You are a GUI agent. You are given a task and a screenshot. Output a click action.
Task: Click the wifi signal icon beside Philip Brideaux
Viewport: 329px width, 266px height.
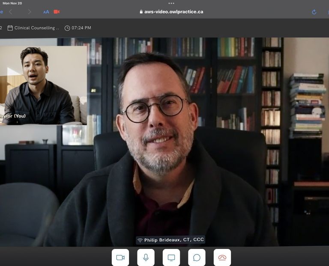tap(140, 240)
